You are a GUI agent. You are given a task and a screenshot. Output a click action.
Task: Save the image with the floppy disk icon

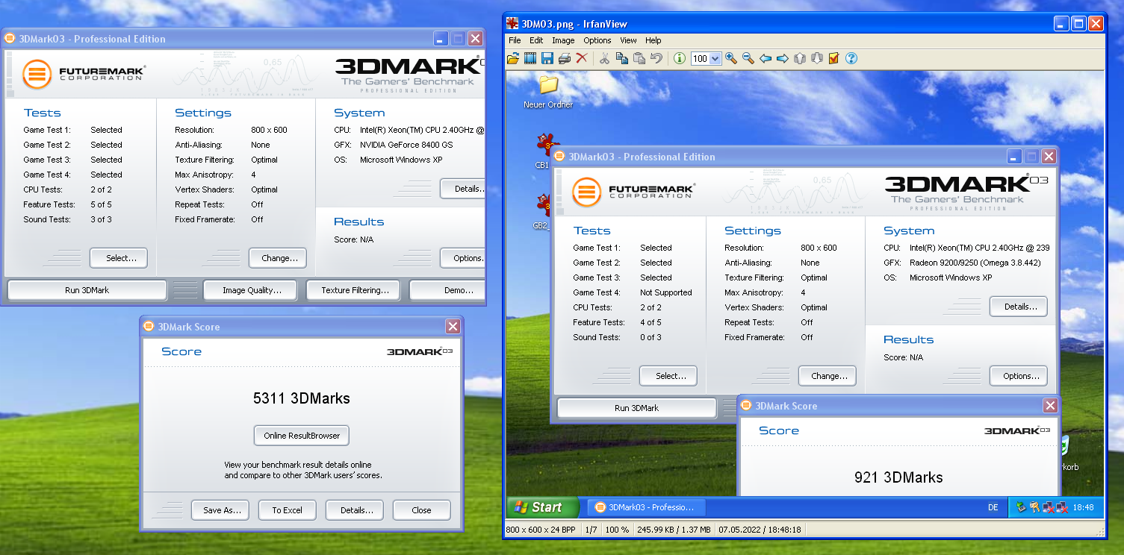pyautogui.click(x=547, y=58)
